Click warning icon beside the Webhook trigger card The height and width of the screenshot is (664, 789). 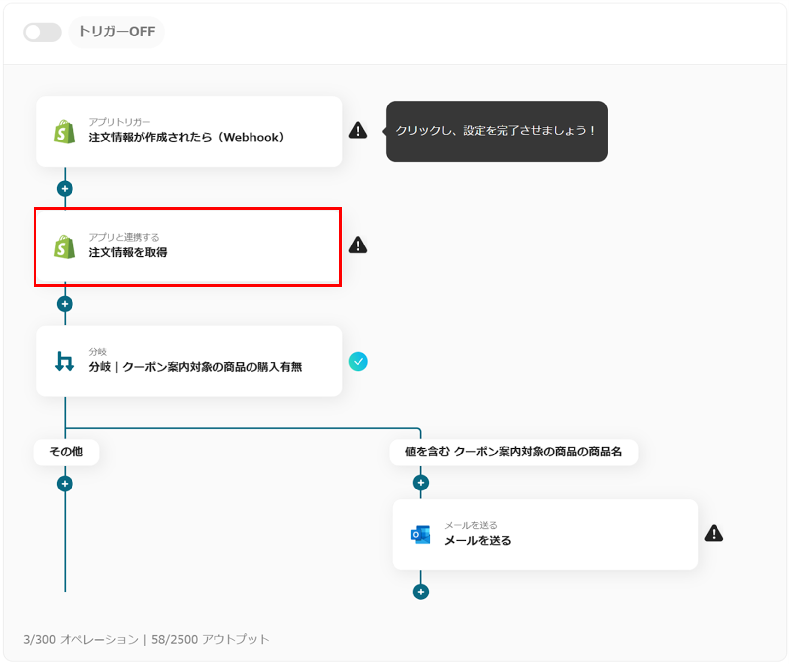(358, 130)
